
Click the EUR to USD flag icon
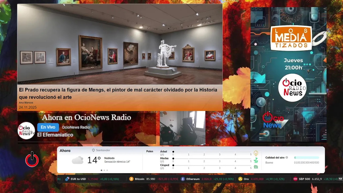[x=67, y=179]
